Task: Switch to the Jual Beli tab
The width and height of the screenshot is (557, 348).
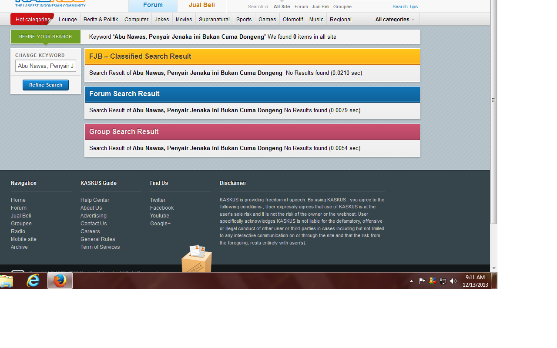Action: [202, 6]
